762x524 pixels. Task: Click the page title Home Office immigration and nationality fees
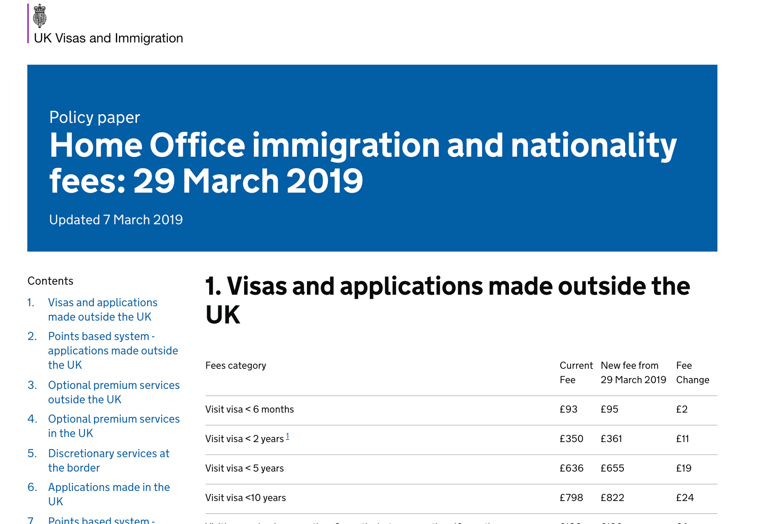363,162
